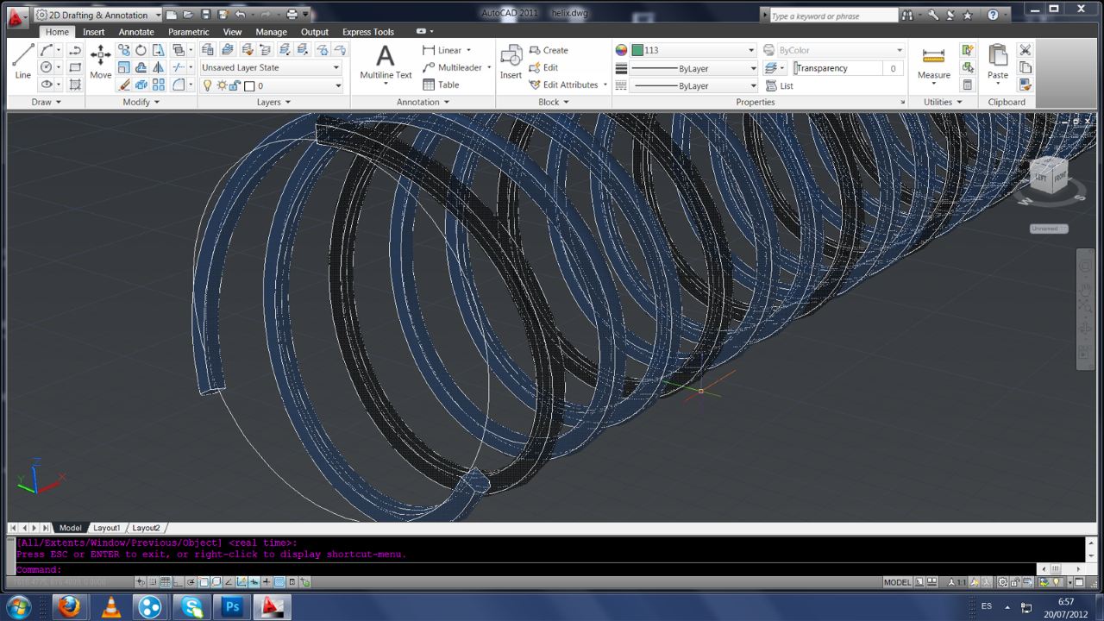Image resolution: width=1104 pixels, height=621 pixels.
Task: Click the Open file icon in quick access toolbar
Action: [189, 15]
